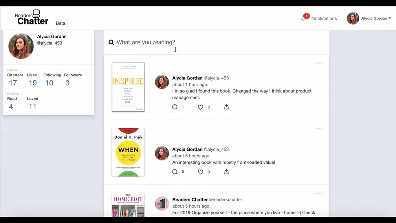This screenshot has height=223, width=396.
Task: Like the Inspired post with heart icon
Action: (x=200, y=107)
